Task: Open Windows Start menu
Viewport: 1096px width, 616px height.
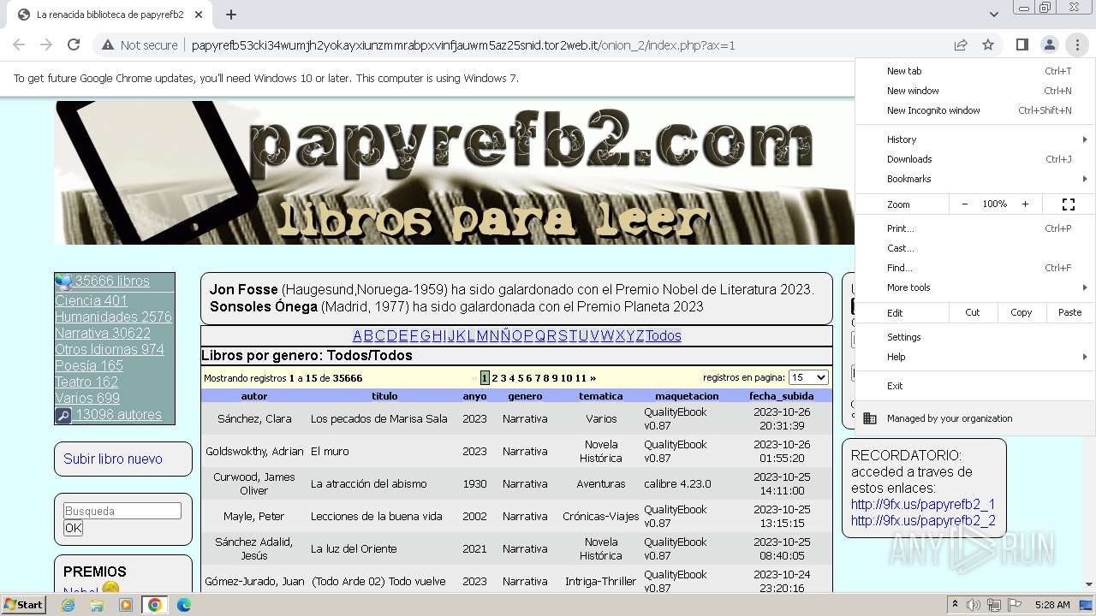Action: click(24, 605)
